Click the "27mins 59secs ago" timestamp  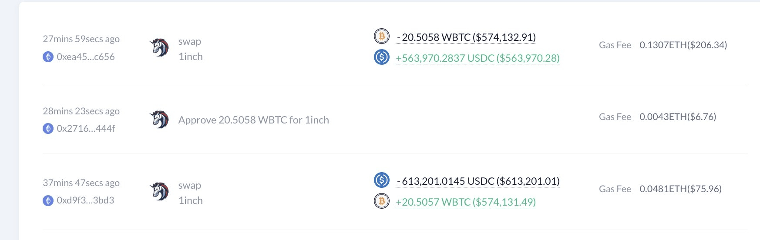[81, 39]
